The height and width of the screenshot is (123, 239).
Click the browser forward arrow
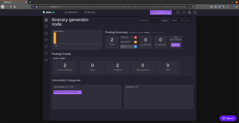[x=7, y=7]
